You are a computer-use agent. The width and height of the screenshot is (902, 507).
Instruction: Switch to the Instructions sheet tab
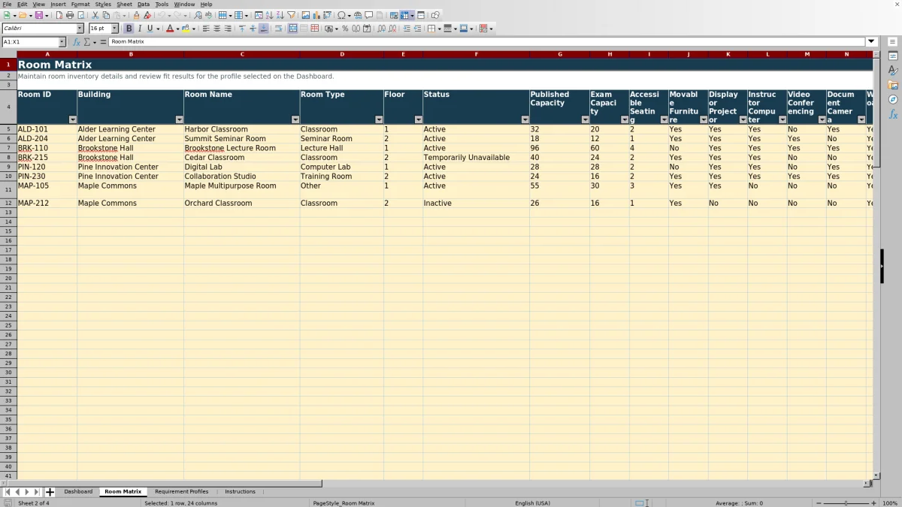(x=240, y=491)
